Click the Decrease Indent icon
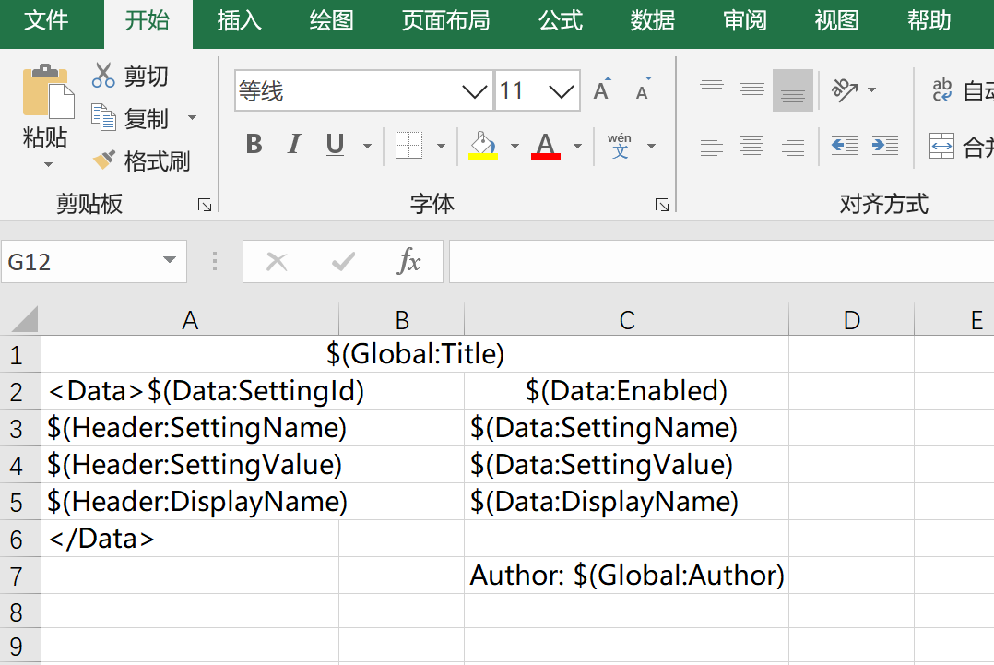This screenshot has height=665, width=994. [x=844, y=145]
